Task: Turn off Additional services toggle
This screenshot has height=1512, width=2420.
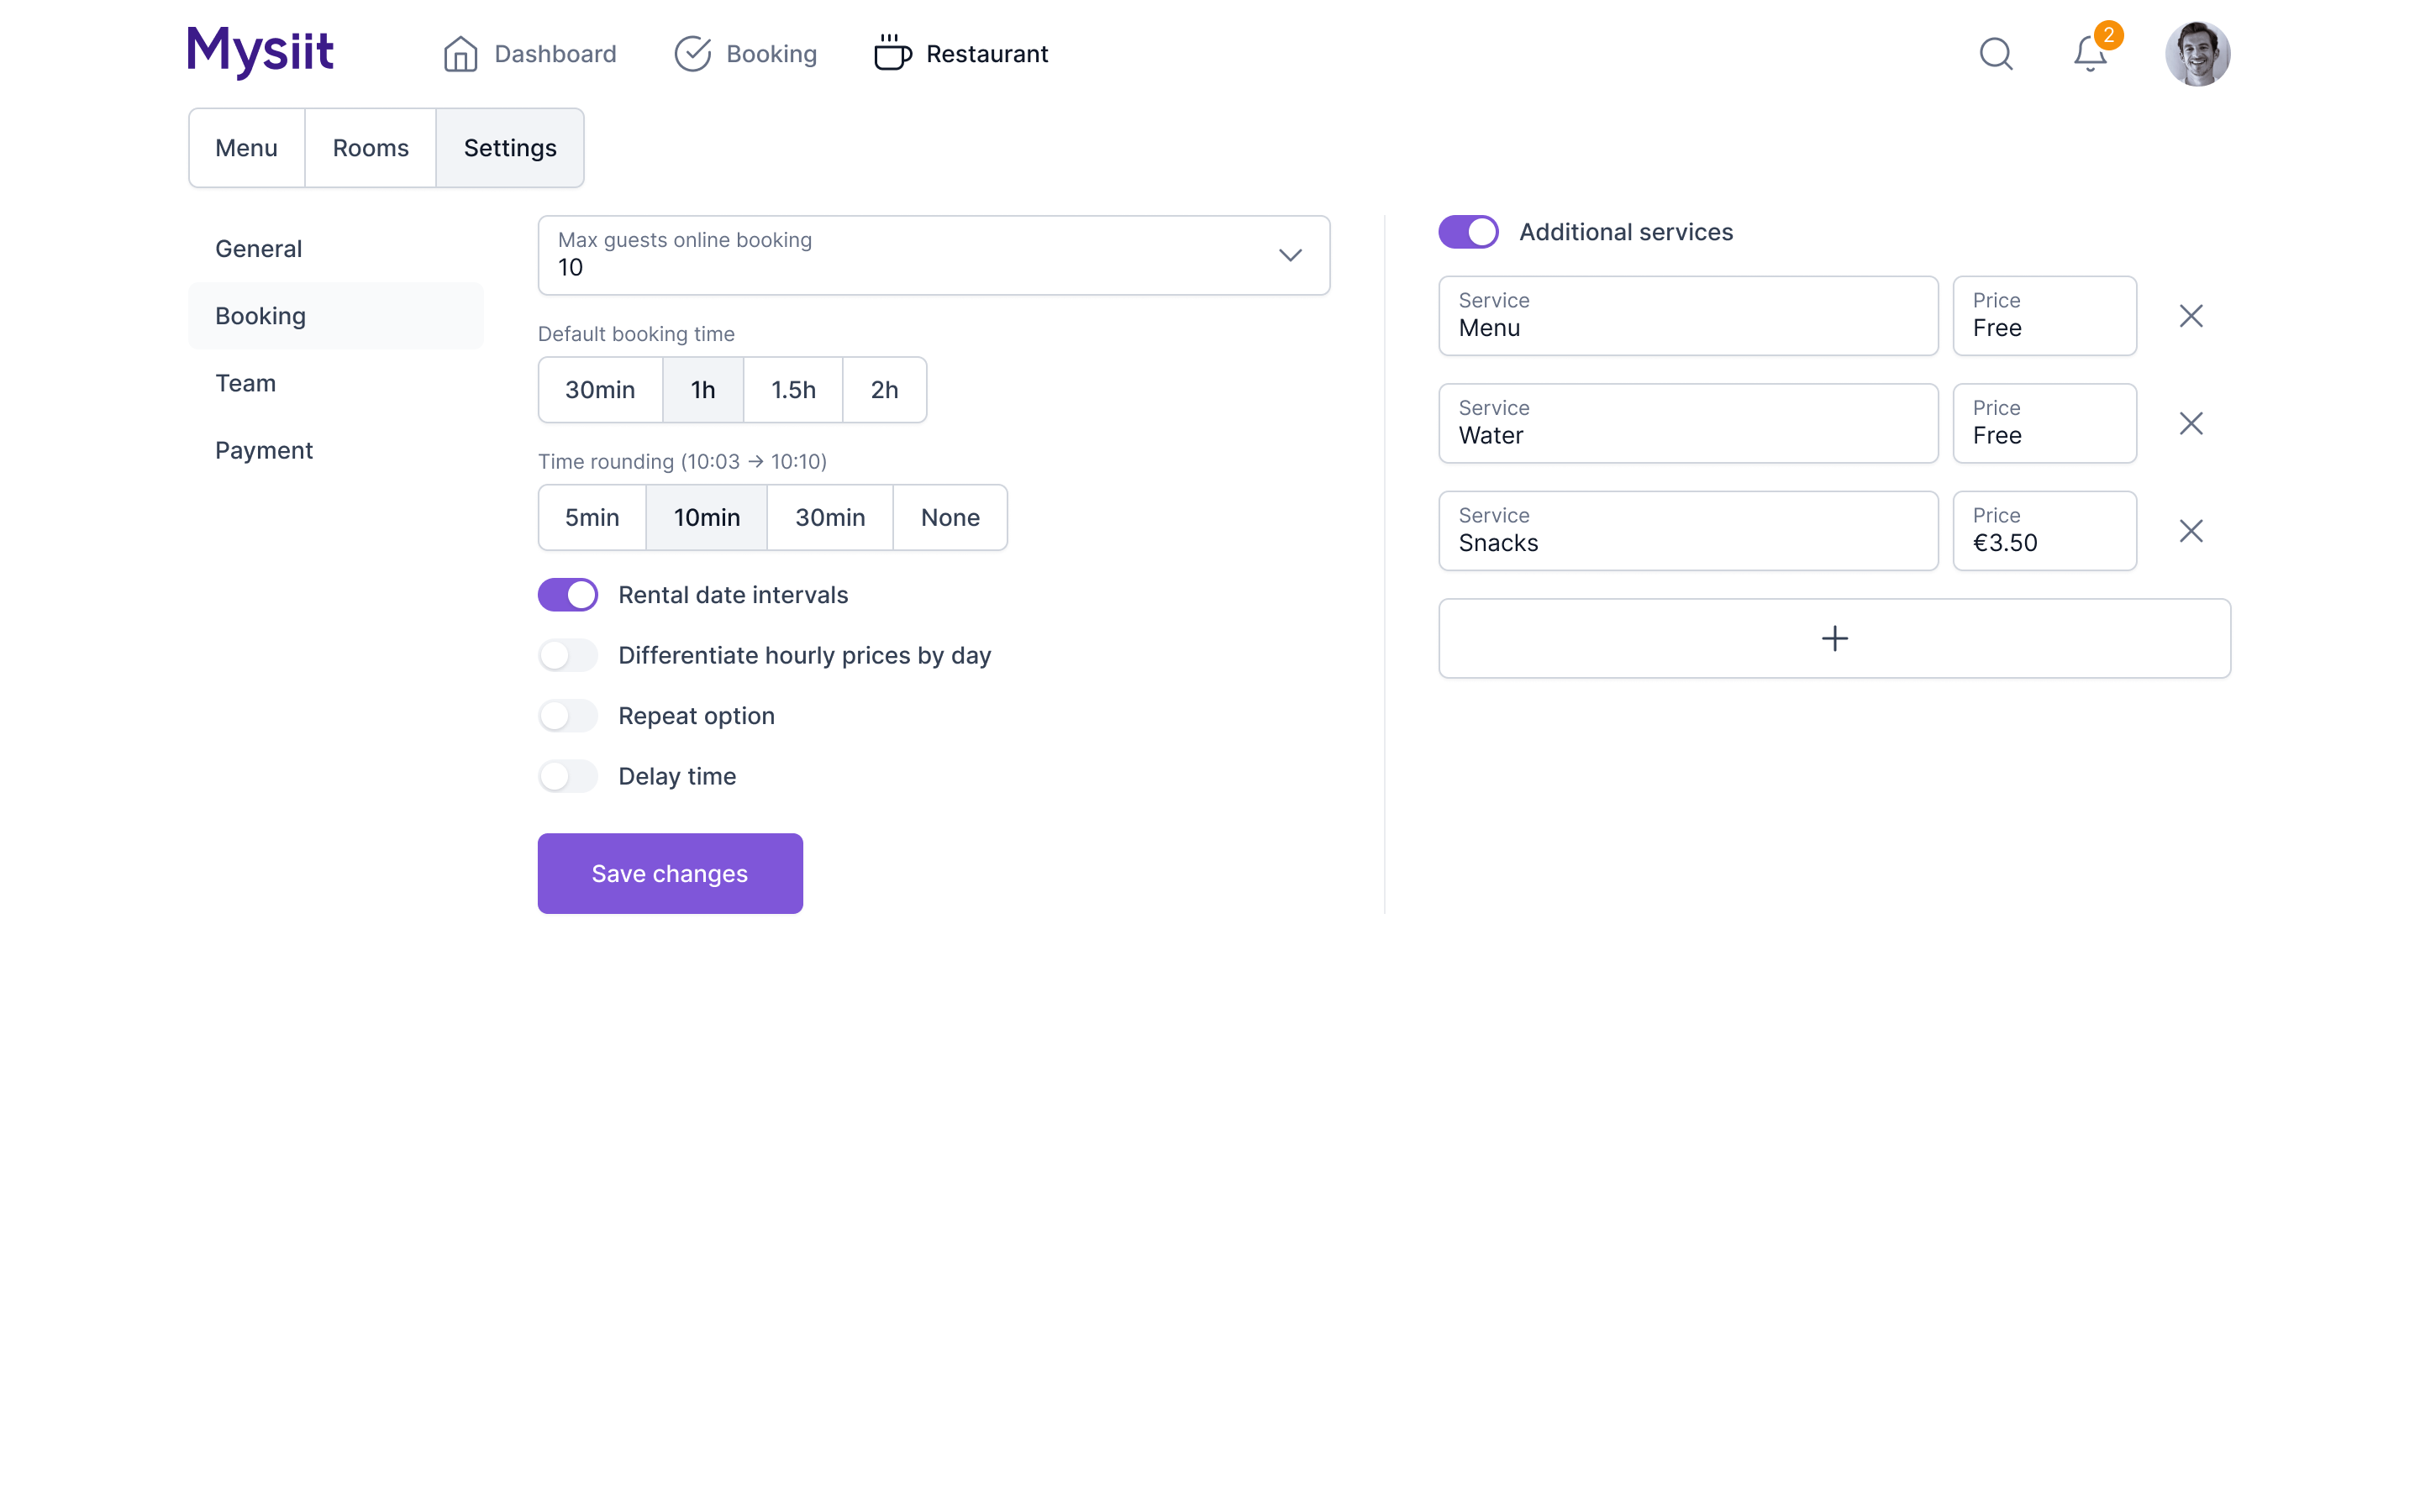Action: 1468,232
